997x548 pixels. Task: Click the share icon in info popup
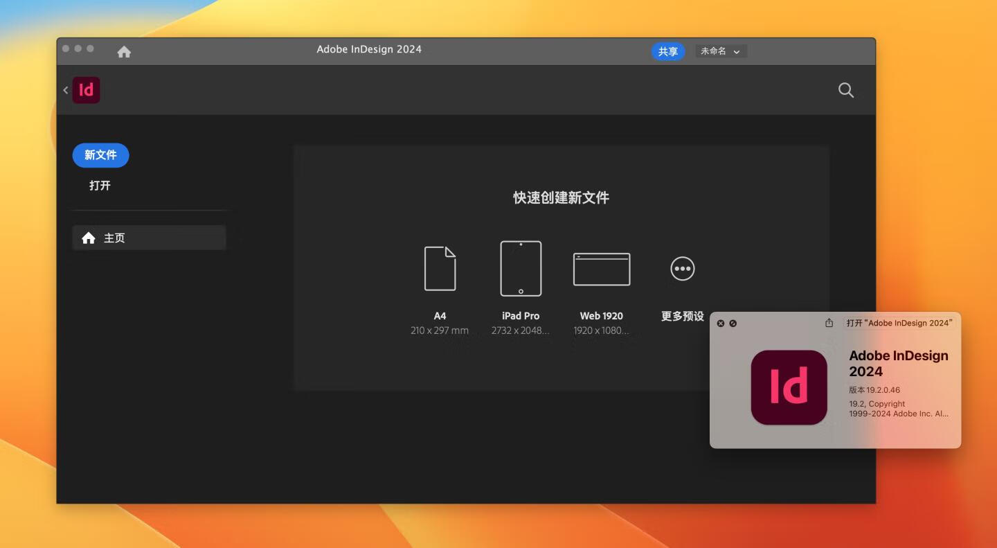829,323
